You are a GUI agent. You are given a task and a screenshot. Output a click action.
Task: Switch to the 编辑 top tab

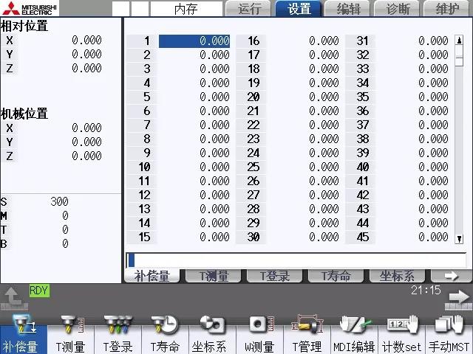[349, 9]
